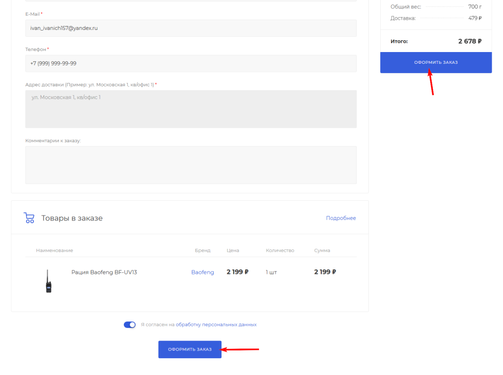Click the Baofeng radio product thumbnail
The width and height of the screenshot is (503, 375).
(49, 281)
